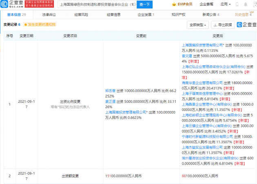The image size is (257, 184).
Task: Switch to the 经营信息 tab
Action: (113, 15)
